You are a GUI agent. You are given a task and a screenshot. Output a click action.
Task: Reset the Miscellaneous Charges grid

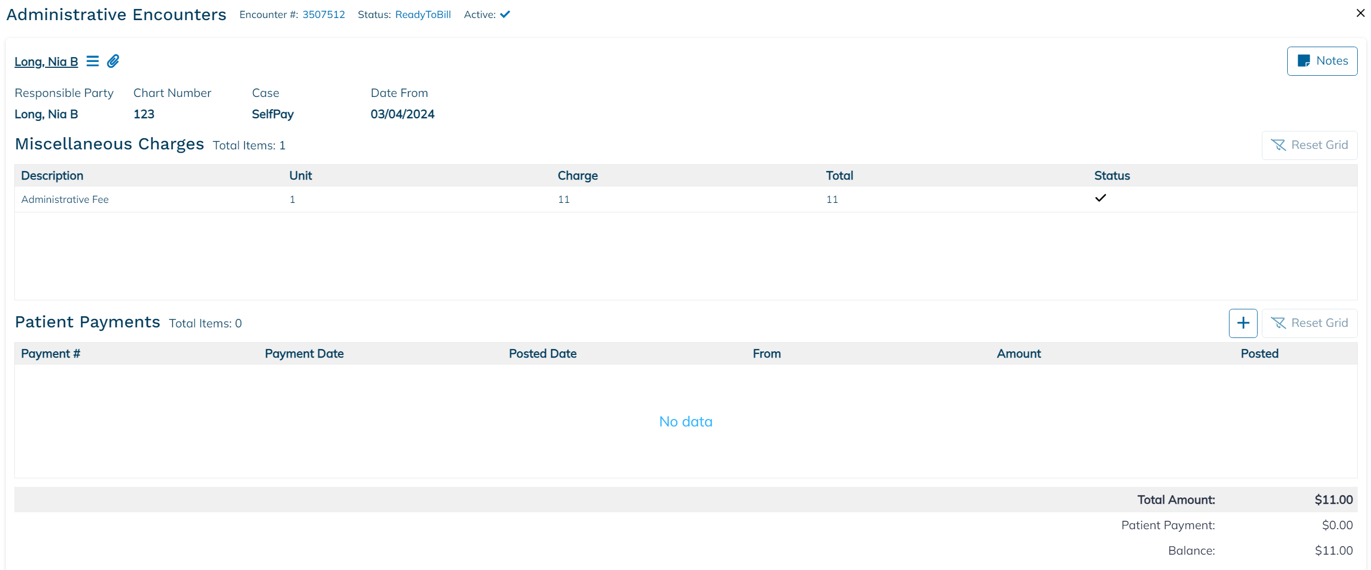(1310, 145)
